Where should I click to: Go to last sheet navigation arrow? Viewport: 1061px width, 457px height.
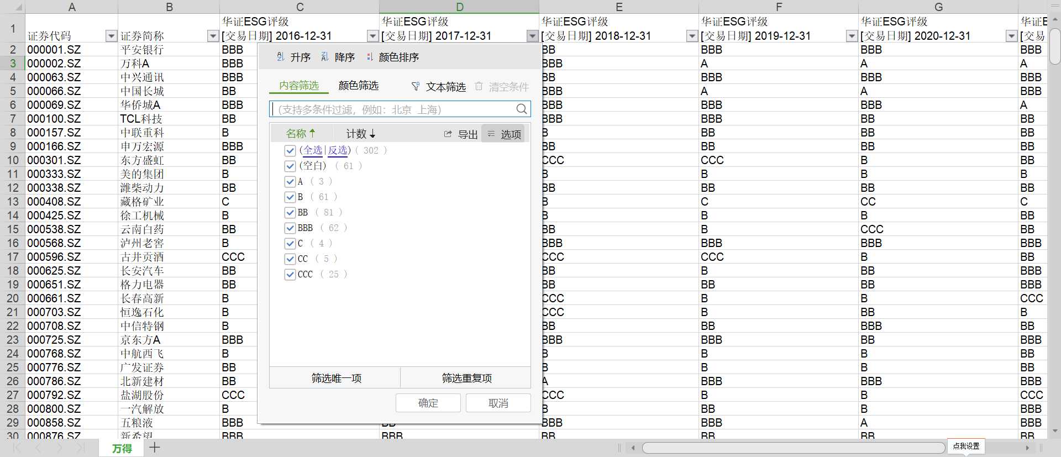[81, 448]
